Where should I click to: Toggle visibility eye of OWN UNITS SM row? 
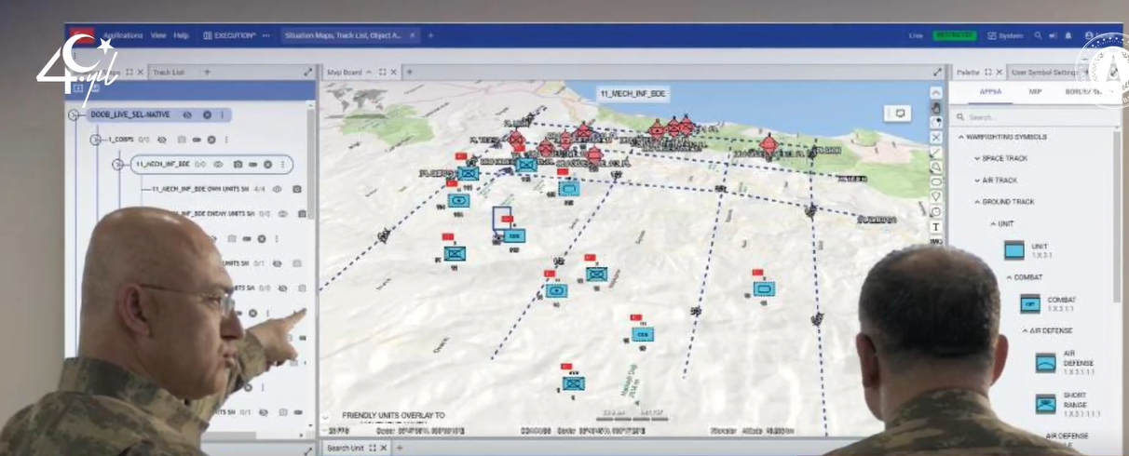point(276,189)
